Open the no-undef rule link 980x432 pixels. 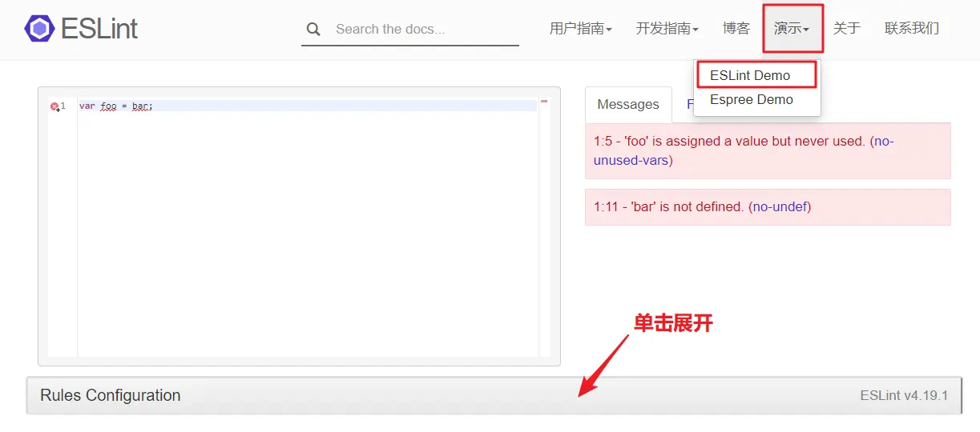tap(780, 206)
